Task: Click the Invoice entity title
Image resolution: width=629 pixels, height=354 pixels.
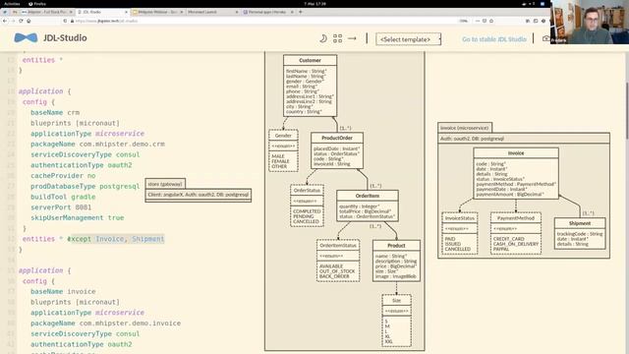Action: point(516,153)
